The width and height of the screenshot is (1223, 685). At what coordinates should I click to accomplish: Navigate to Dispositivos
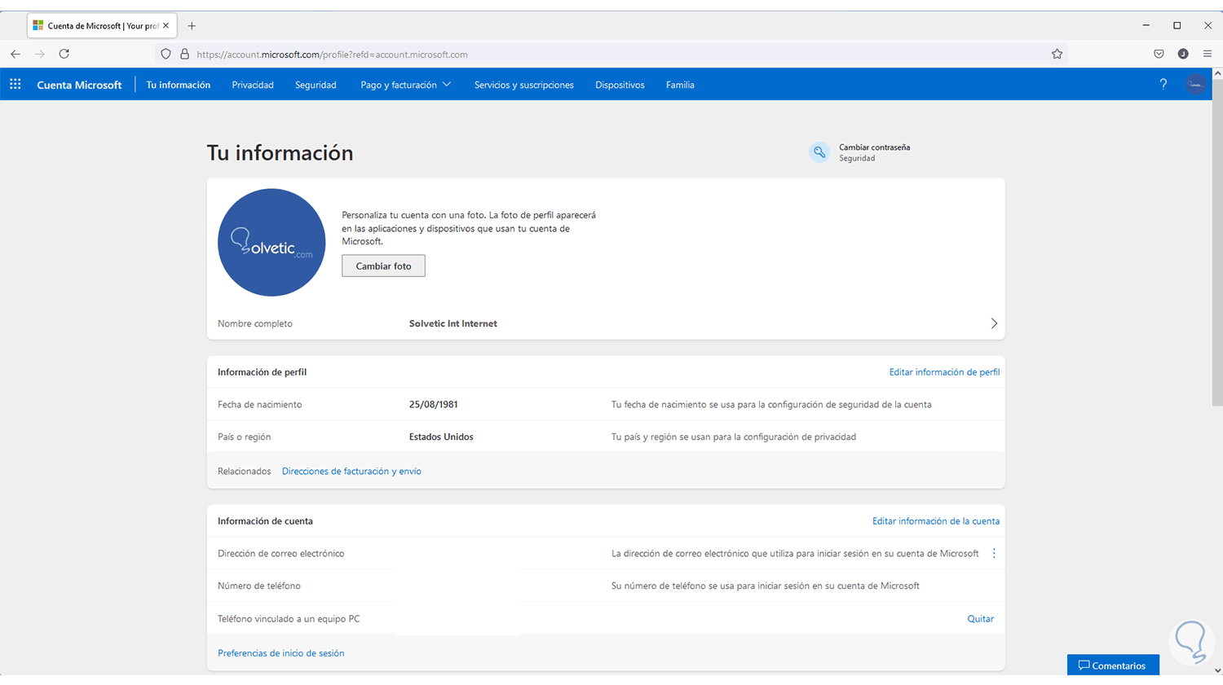click(x=620, y=85)
